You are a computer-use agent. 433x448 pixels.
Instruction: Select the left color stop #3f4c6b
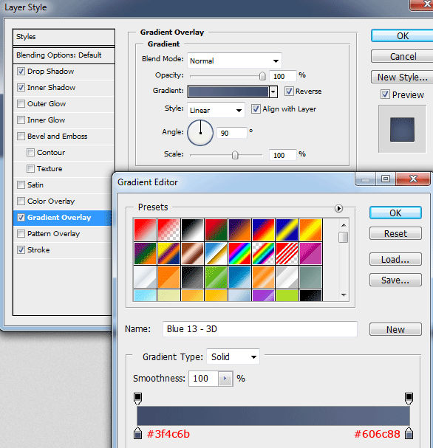tap(138, 433)
